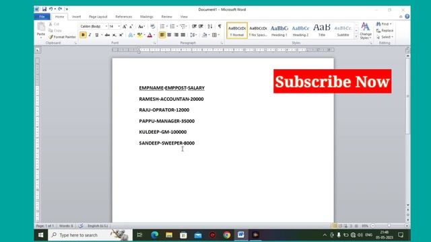
Task: Apply strikethrough to text
Action: pos(107,35)
